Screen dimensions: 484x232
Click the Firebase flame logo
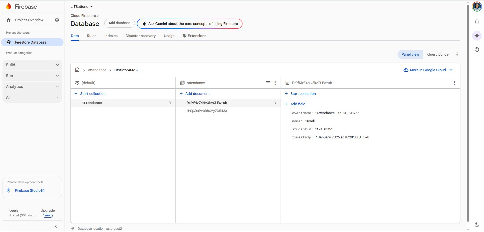pyautogui.click(x=9, y=6)
